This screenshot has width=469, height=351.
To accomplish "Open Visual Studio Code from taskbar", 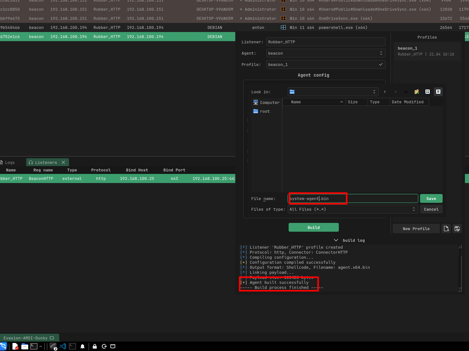I will (63, 346).
